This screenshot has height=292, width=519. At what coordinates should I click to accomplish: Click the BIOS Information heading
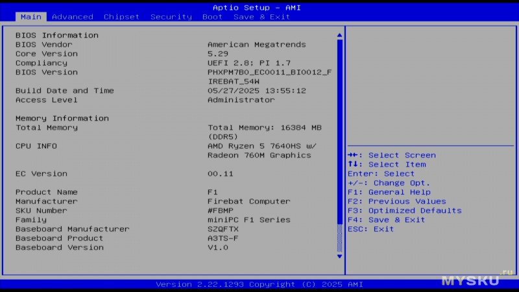(x=57, y=35)
